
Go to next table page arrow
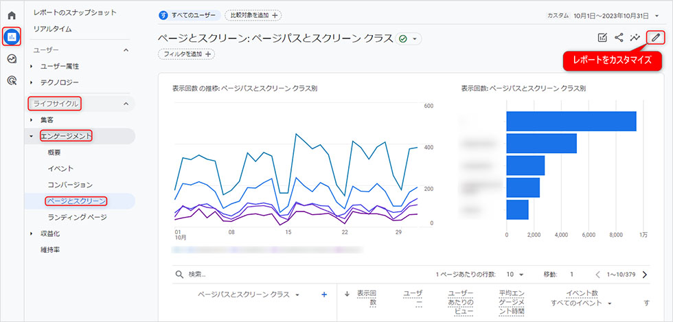click(644, 275)
